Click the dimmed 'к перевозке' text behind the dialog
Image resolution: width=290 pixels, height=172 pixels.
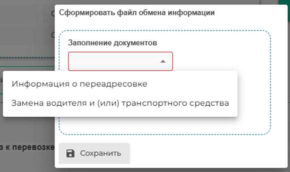click(x=28, y=147)
